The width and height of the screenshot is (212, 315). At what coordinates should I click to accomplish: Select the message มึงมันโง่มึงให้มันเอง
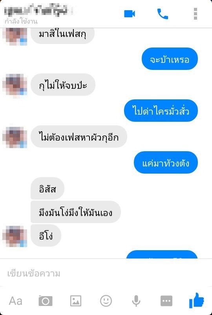pyautogui.click(x=76, y=212)
